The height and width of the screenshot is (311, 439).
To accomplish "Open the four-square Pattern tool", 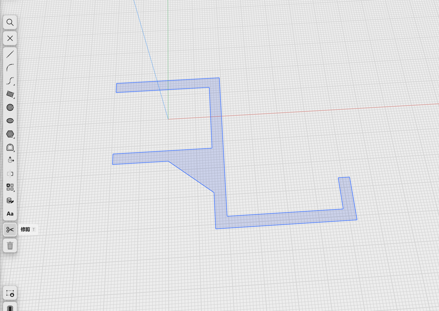I will pyautogui.click(x=10, y=187).
